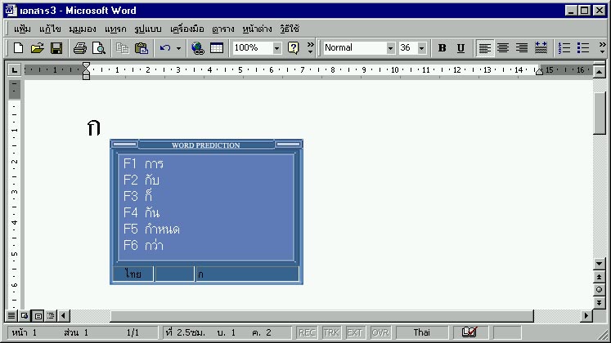Apply Thai distributed justification
Viewport: 611px width, 343px height.
[541, 48]
